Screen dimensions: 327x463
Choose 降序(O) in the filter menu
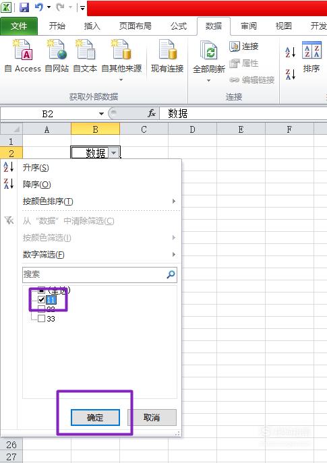91,185
